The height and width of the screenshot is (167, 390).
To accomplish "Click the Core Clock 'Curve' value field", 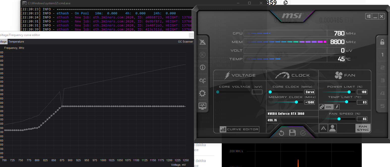I will 310,92.
